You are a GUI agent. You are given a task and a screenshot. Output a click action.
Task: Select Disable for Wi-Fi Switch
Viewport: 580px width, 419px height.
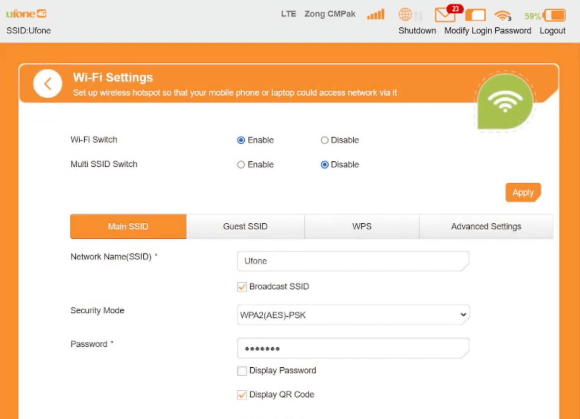(x=324, y=140)
